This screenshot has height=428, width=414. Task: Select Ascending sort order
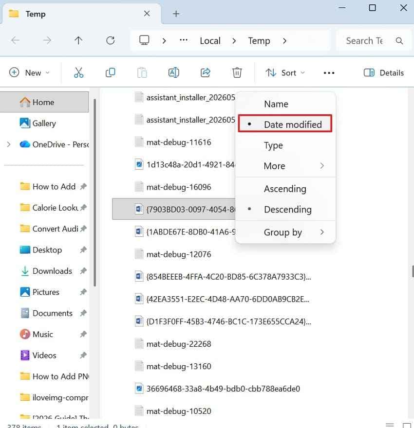click(x=285, y=189)
